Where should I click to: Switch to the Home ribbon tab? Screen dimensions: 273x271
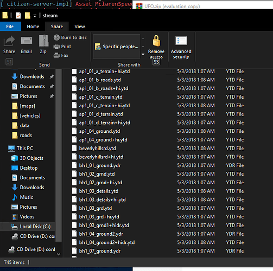[33, 27]
